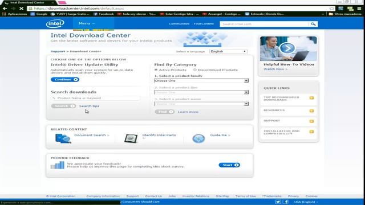The height and width of the screenshot is (205, 365).
Task: Open the Guide Me link
Action: click(220, 135)
